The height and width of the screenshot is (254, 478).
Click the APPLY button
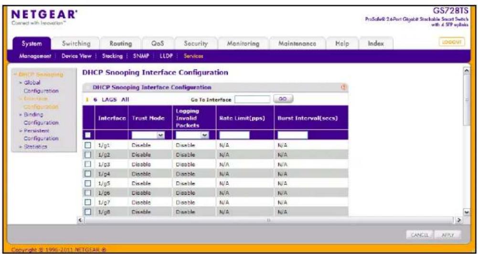[447, 235]
